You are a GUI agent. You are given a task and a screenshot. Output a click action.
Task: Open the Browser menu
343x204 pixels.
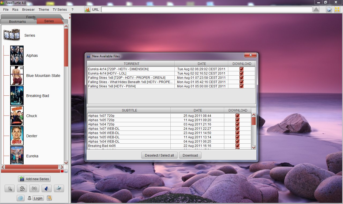[28, 9]
